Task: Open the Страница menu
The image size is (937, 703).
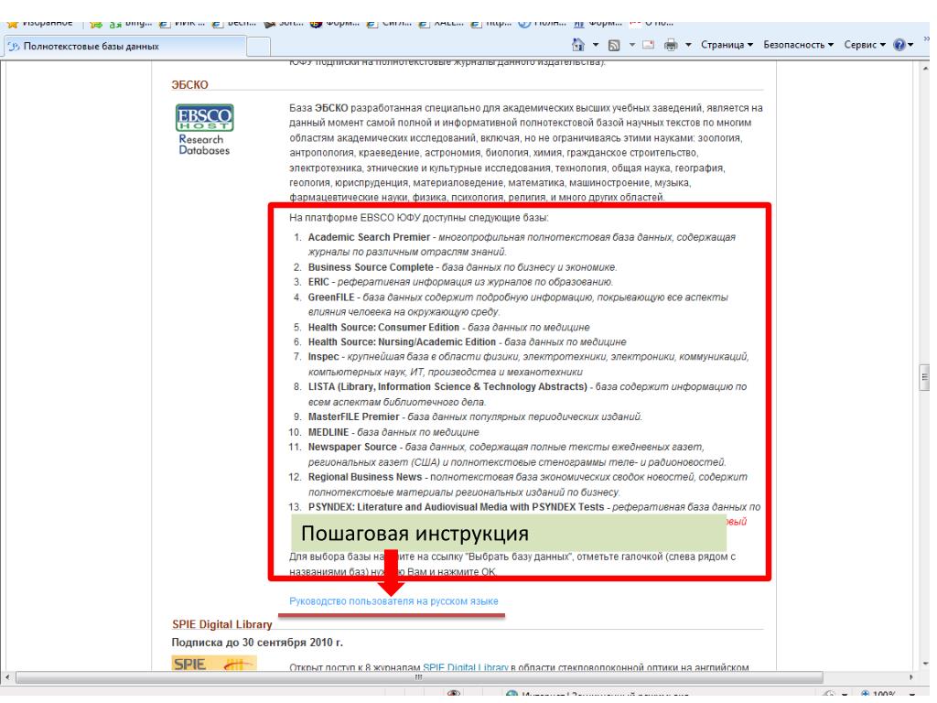Action: click(x=727, y=45)
